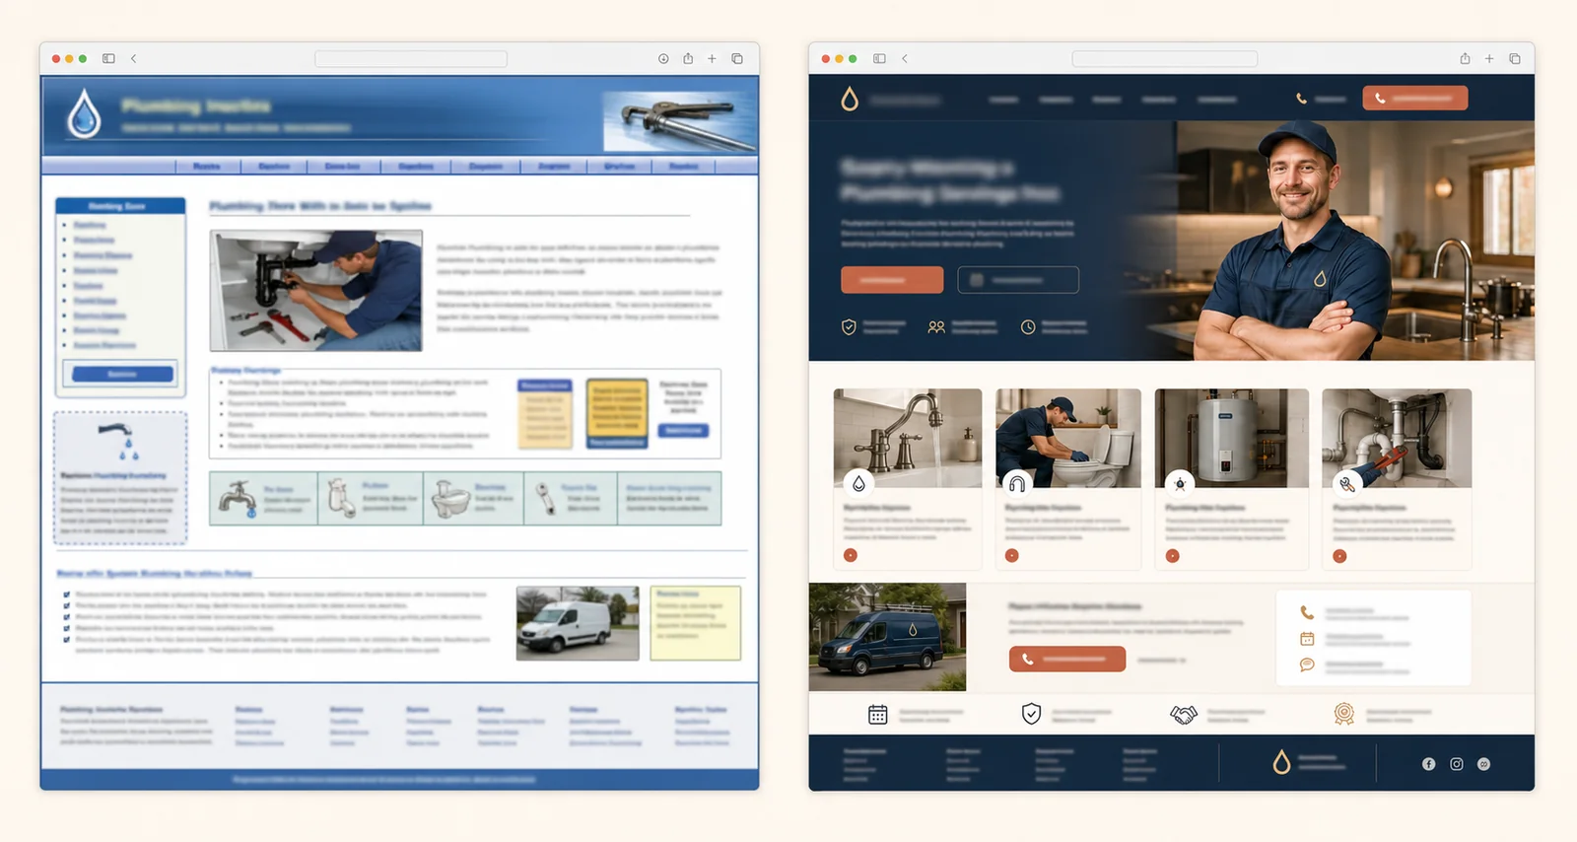
Task: Click the clock icon below the hero buttons
Action: point(1028,326)
